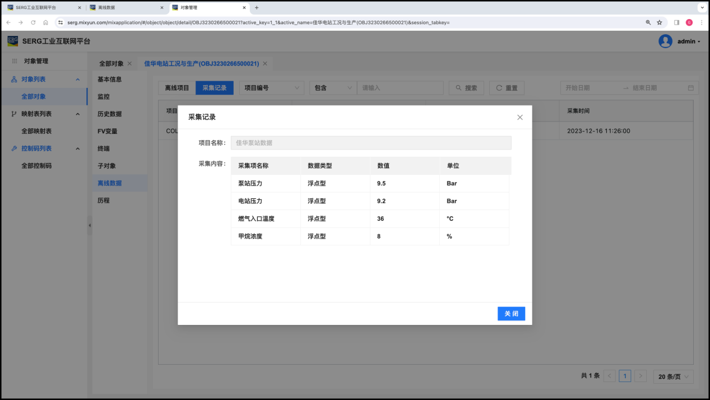
Task: Click the browser reload icon
Action: coord(33,22)
